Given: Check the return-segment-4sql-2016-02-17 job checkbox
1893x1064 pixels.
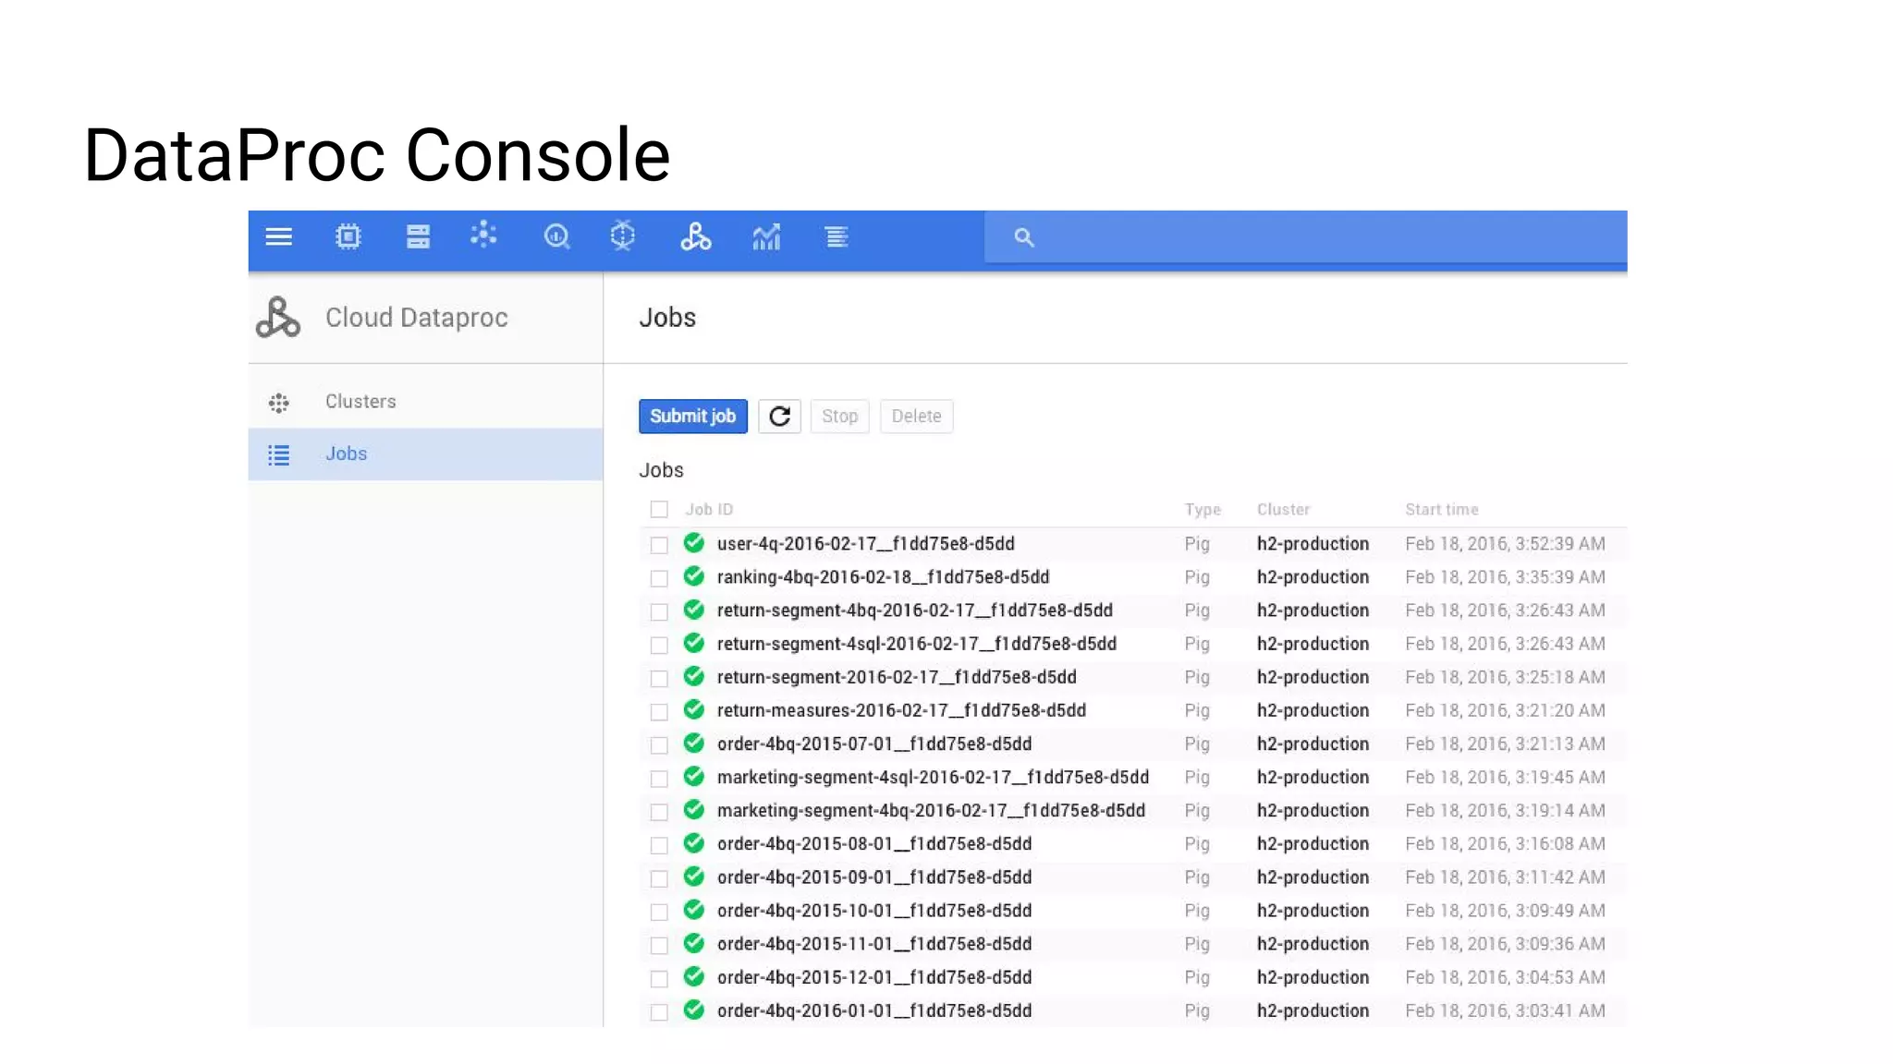Looking at the screenshot, I should click(x=659, y=645).
